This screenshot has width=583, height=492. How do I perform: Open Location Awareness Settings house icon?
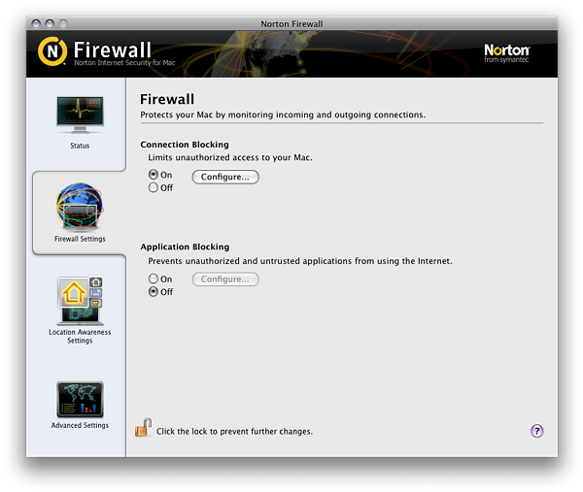80,301
